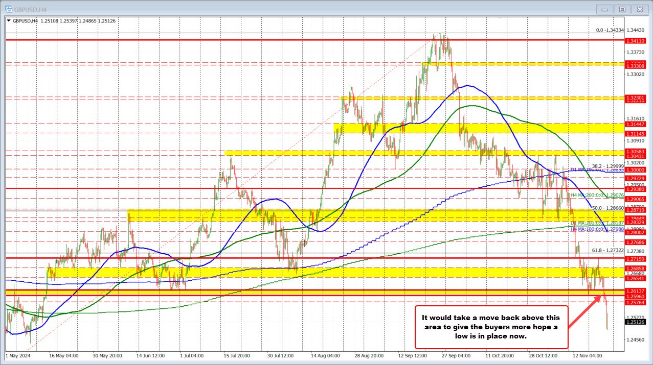Click the 1.34110 resistance price tag
The height and width of the screenshot is (365, 653).
pos(636,40)
